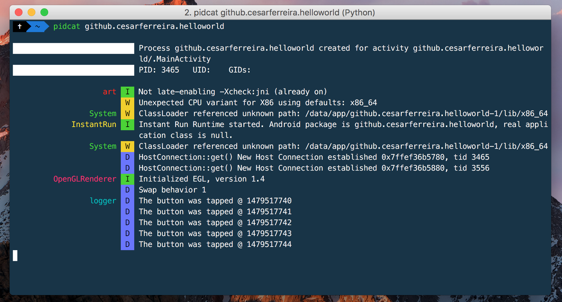The image size is (562, 302).
Task: Click the 'PID: 3465' text
Action: point(159,70)
